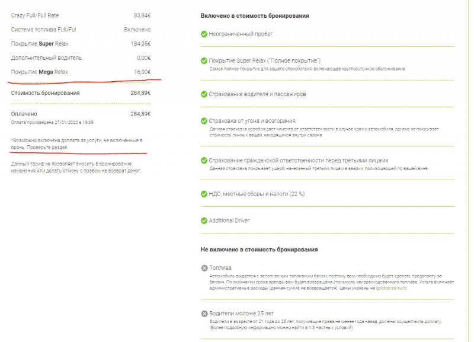Screen dimensions: 474x342
Task: Click the Включено в стоимость бронирования heading
Action: click(x=255, y=15)
